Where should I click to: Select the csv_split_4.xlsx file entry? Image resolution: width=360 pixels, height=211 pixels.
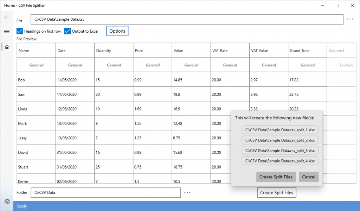pyautogui.click(x=280, y=161)
